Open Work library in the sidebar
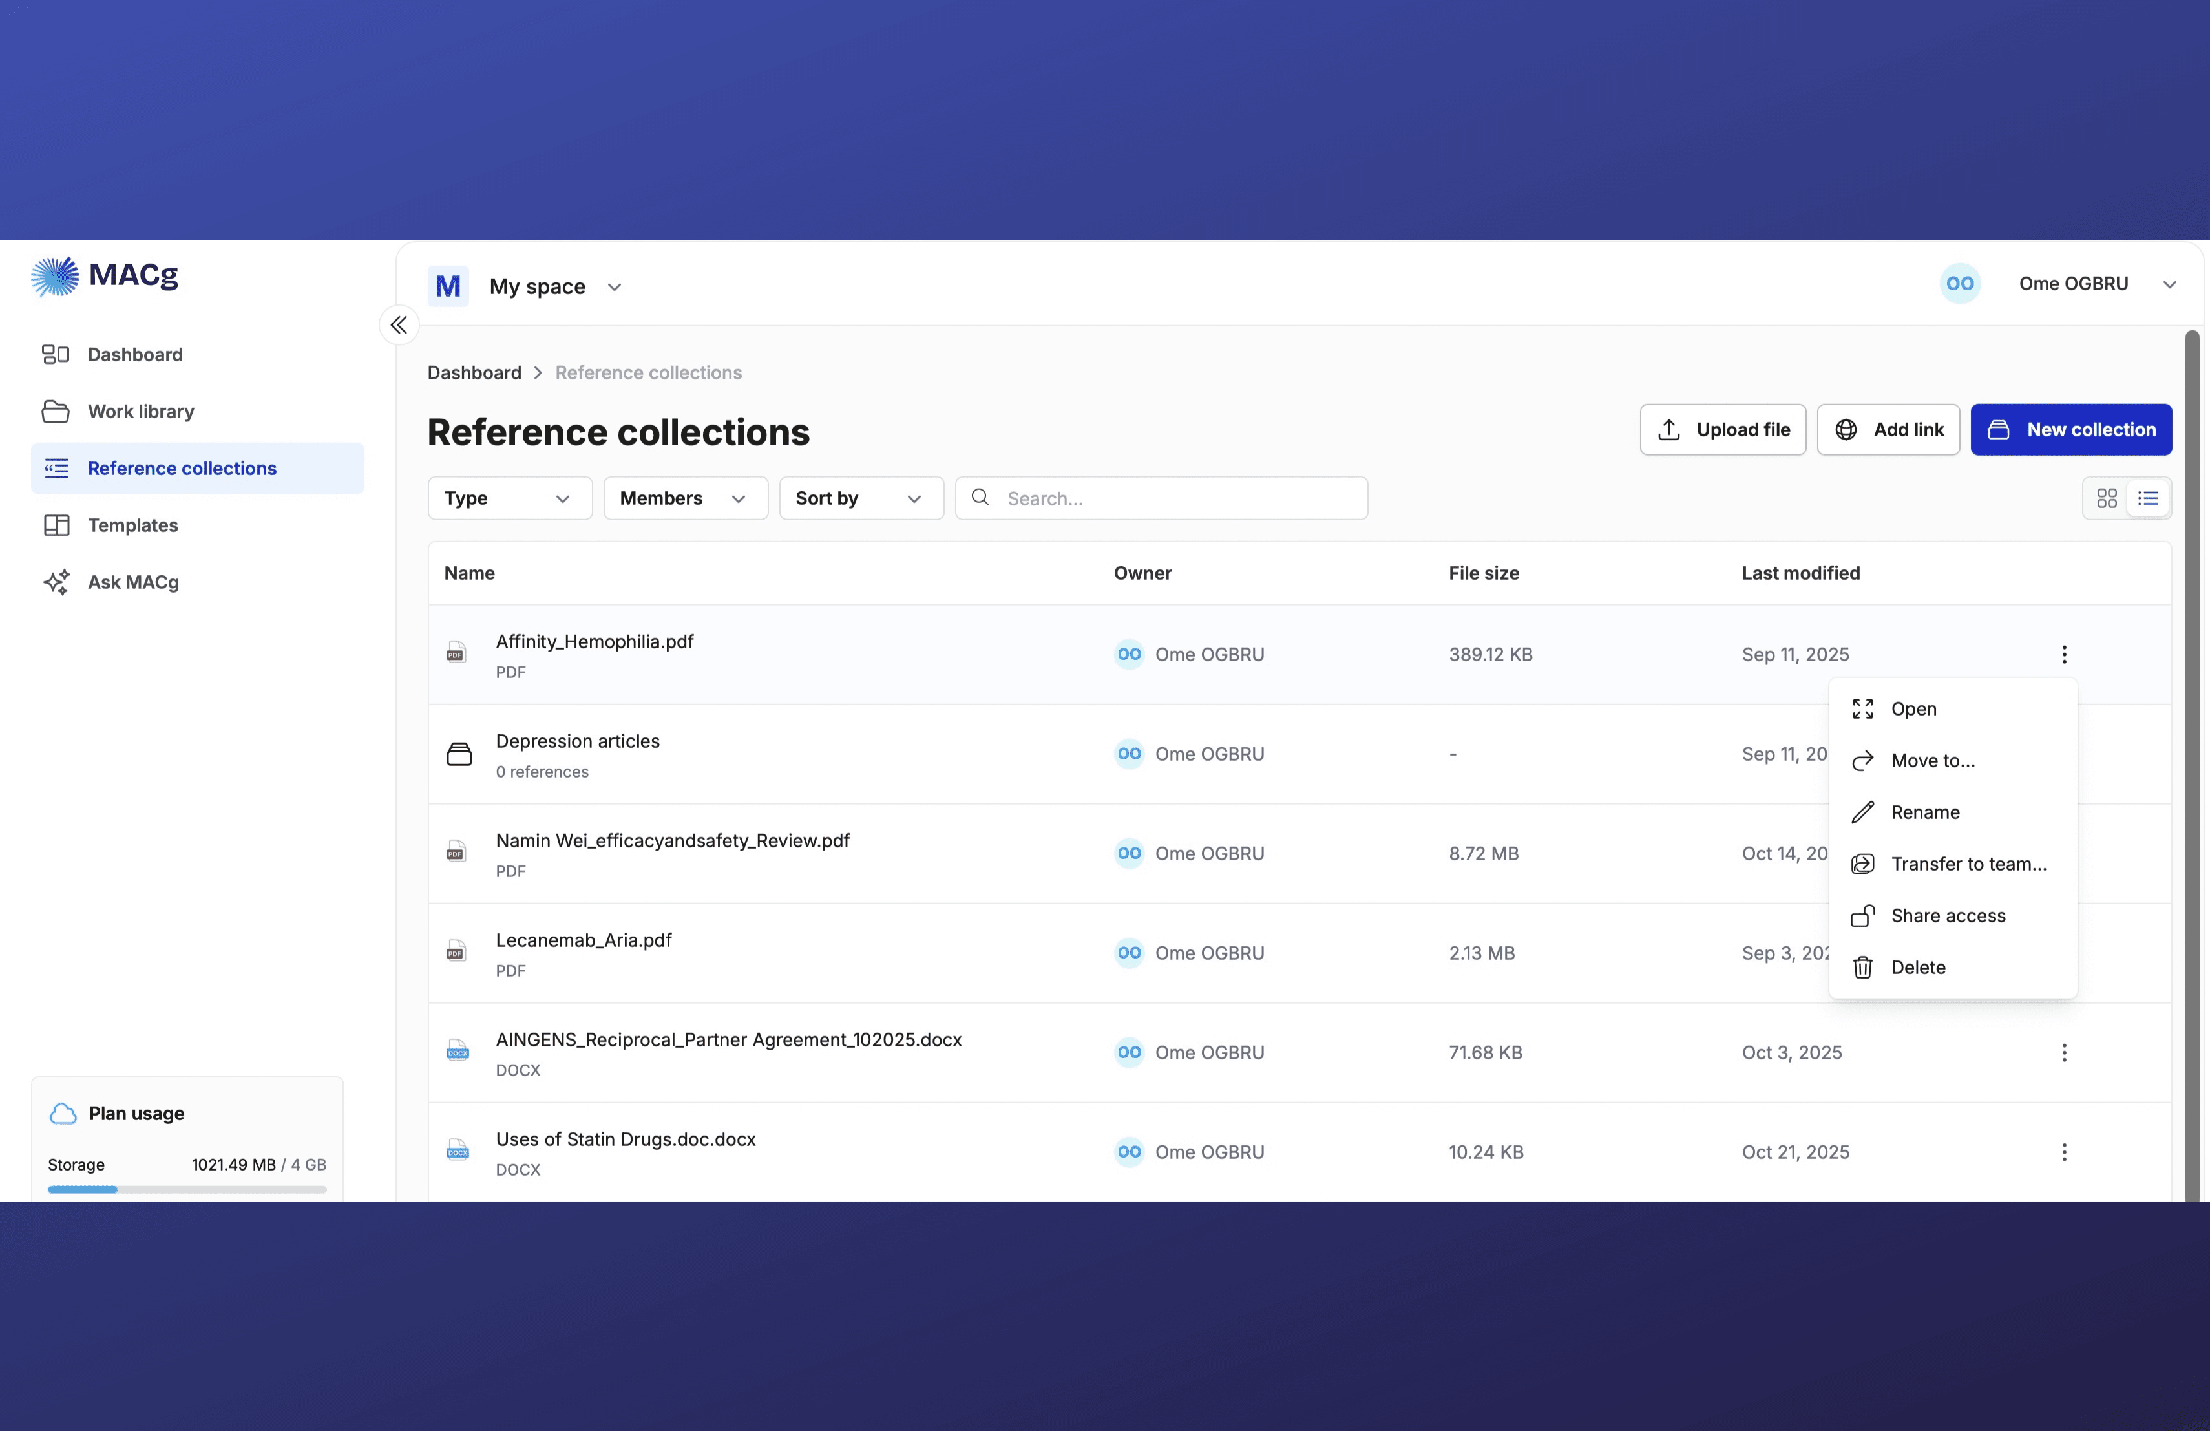This screenshot has height=1431, width=2210. click(x=197, y=411)
